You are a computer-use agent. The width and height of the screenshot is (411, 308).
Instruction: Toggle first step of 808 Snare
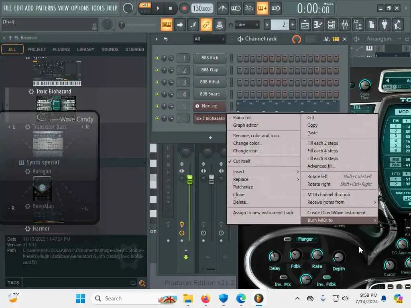click(240, 94)
